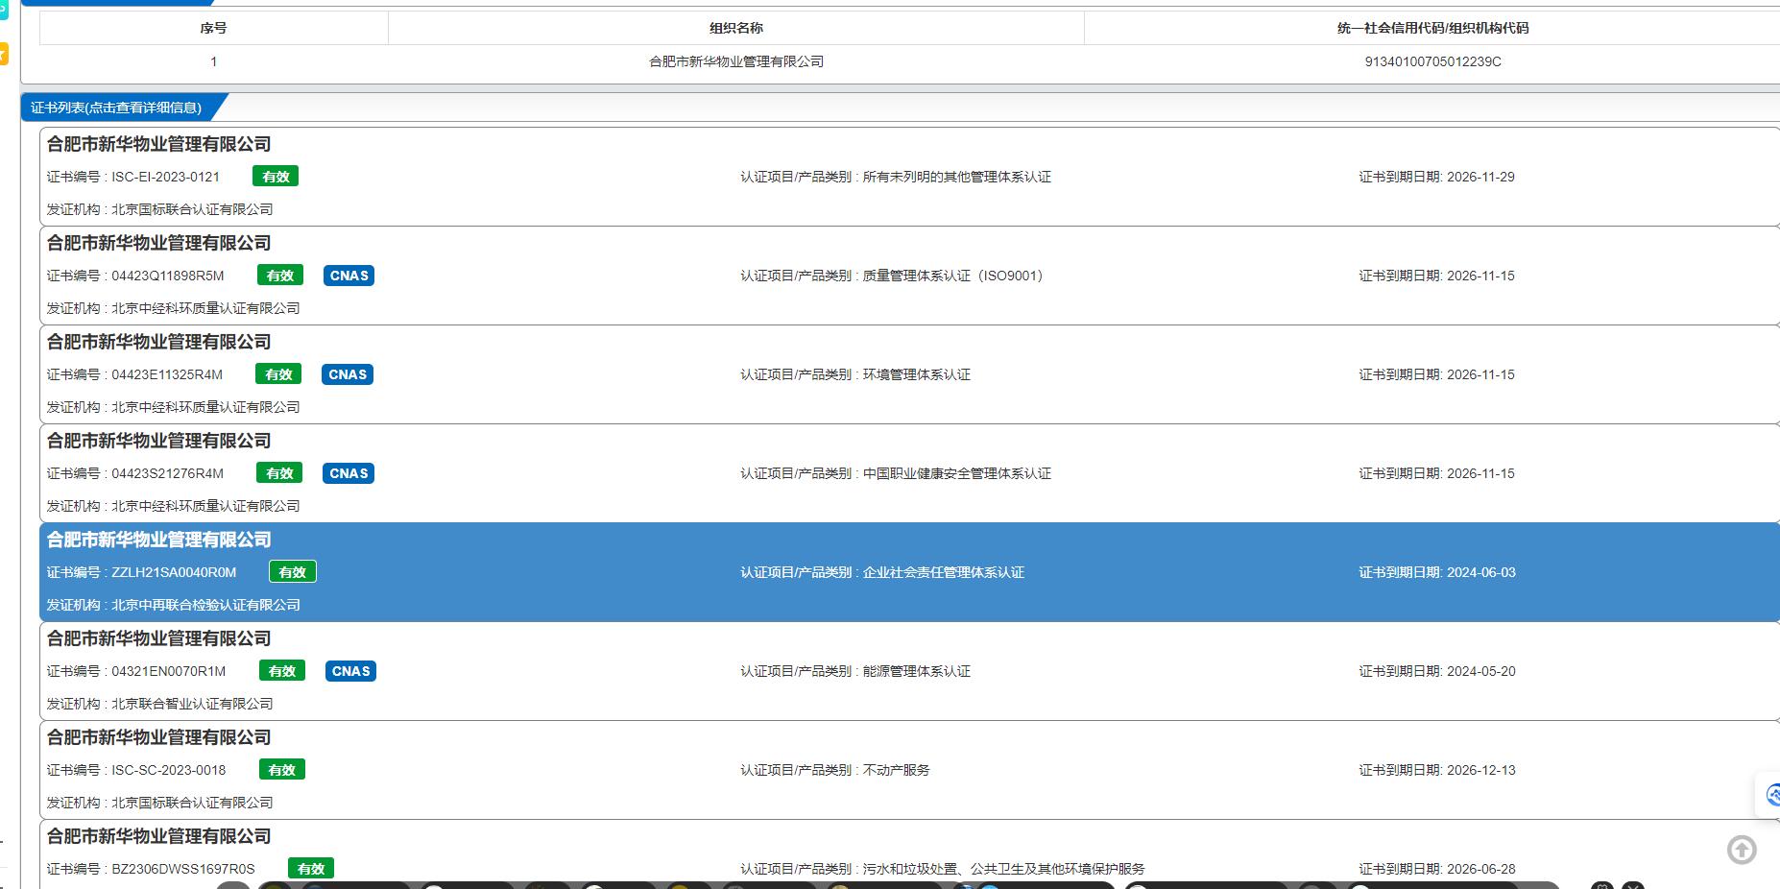This screenshot has height=889, width=1780.
Task: Click issuer 北京国标联合认证有限公司 under ISC-SC-2023-0018
Action: click(192, 803)
